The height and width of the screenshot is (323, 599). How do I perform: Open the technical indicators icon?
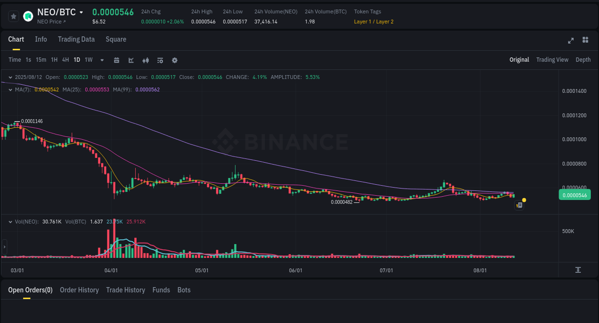tap(145, 60)
